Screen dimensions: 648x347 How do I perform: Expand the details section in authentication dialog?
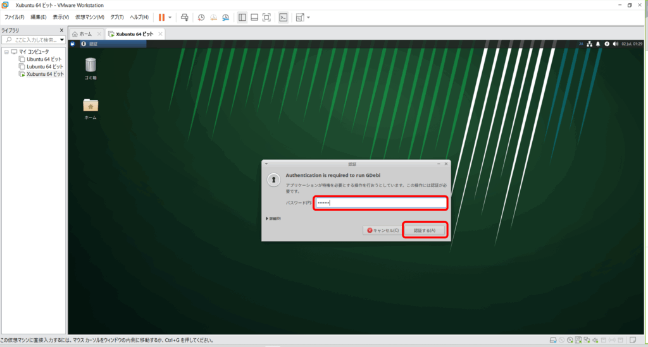tap(273, 218)
